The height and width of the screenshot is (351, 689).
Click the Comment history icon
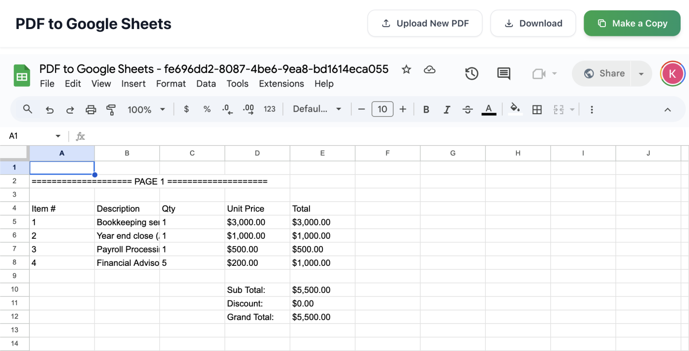coord(503,73)
